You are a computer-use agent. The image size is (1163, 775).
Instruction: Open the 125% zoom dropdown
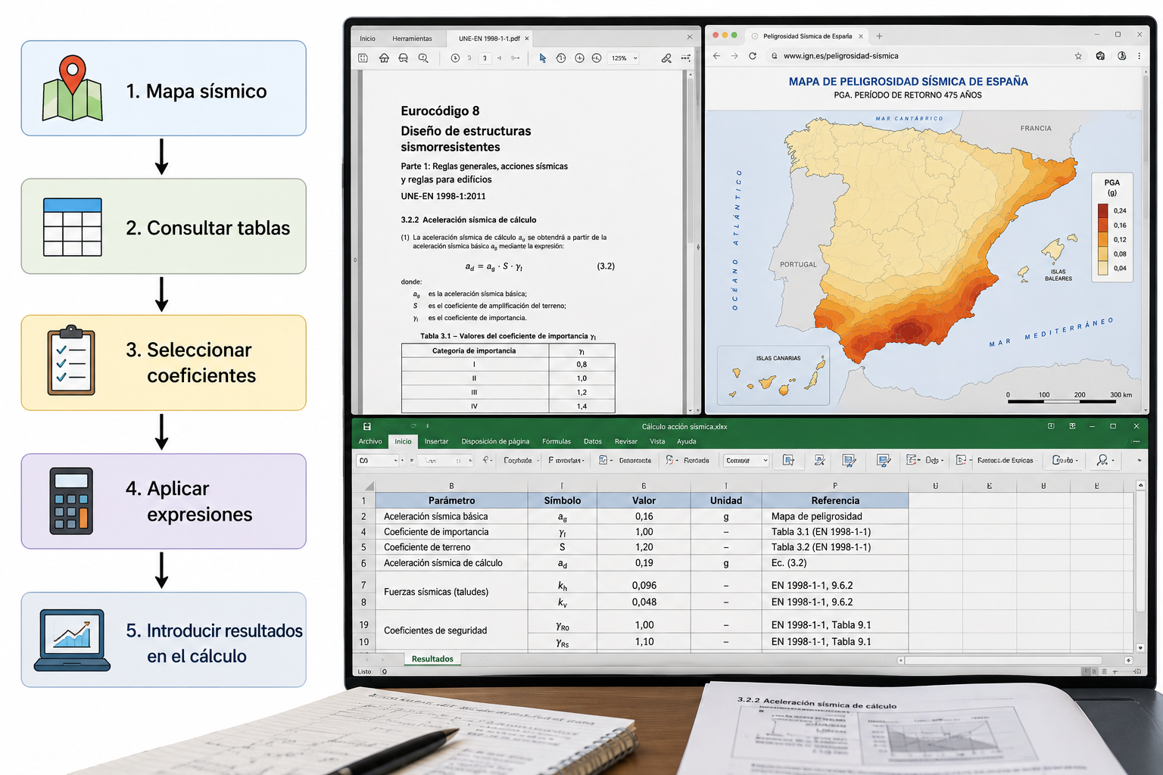point(625,58)
